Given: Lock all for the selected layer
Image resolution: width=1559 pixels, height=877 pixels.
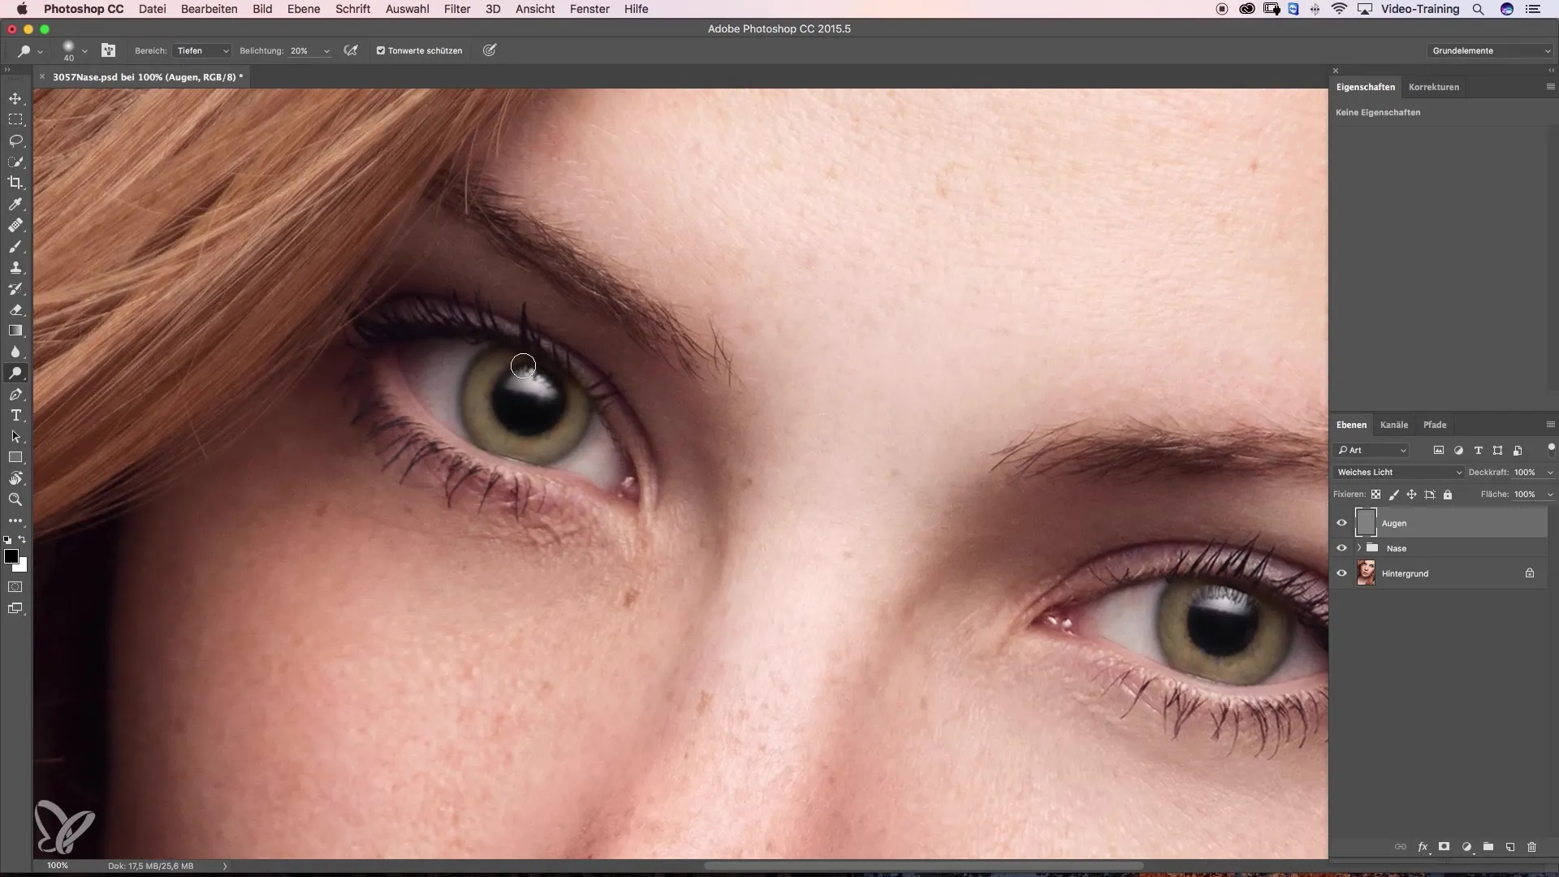Looking at the screenshot, I should (x=1448, y=495).
